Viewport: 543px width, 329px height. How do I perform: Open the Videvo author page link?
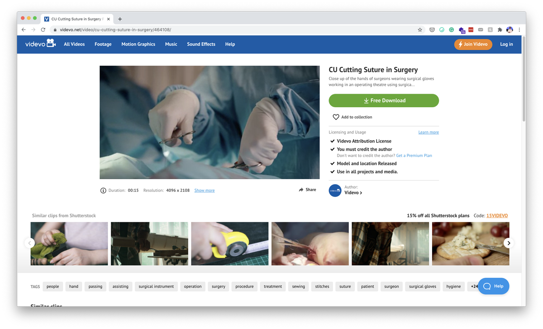click(x=353, y=193)
